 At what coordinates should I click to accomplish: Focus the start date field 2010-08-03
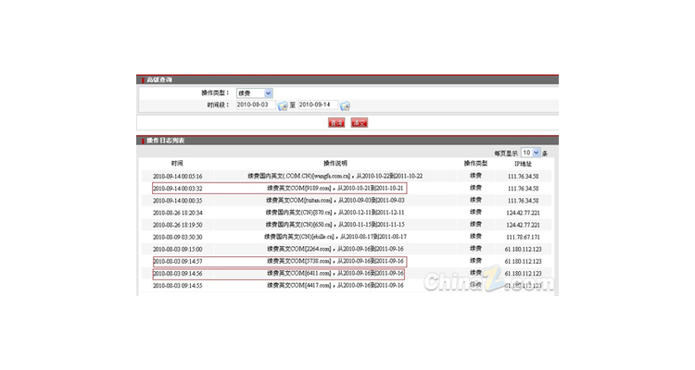coord(256,105)
